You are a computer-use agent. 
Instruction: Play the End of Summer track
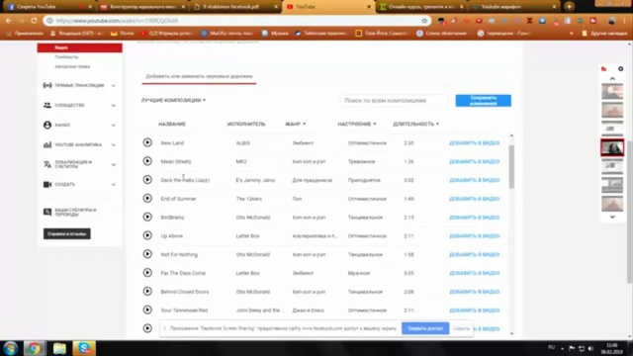coord(147,198)
